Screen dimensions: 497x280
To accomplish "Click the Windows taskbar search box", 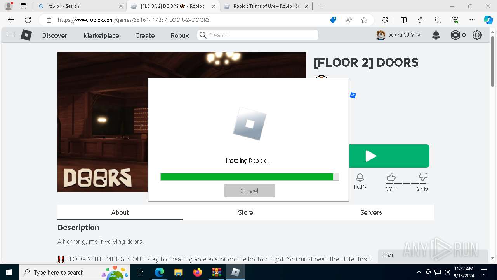I will coord(74,272).
